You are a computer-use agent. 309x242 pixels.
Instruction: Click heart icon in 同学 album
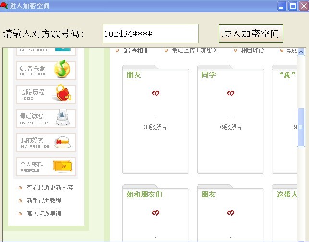(230, 94)
